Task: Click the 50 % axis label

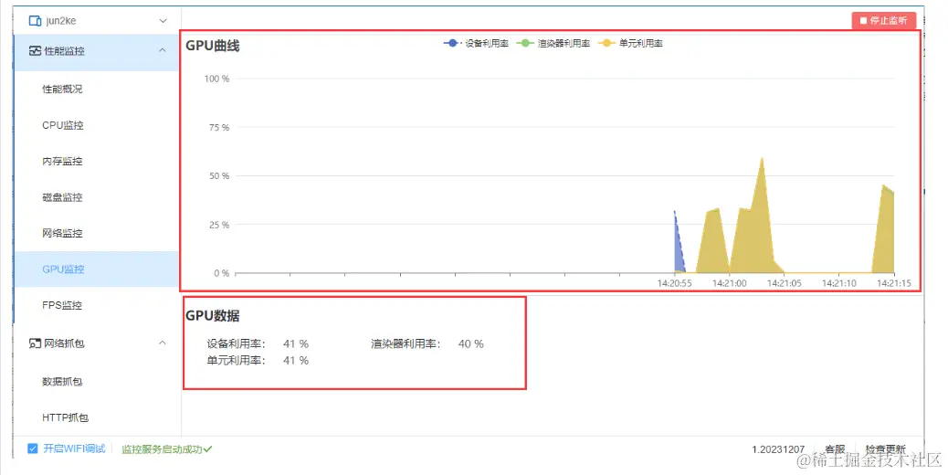Action: pyautogui.click(x=219, y=176)
